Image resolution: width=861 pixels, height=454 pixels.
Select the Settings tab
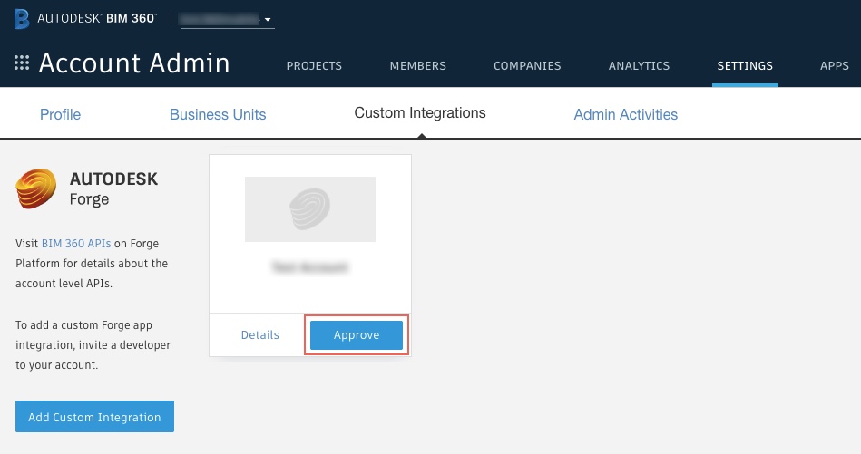[745, 66]
